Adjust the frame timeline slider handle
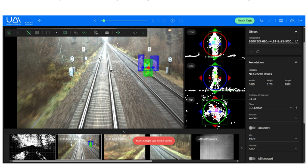 point(104,21)
